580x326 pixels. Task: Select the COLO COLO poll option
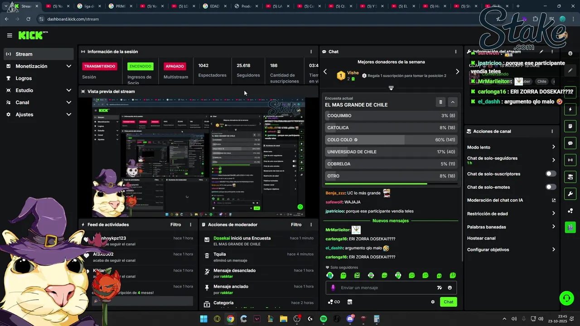tap(391, 140)
